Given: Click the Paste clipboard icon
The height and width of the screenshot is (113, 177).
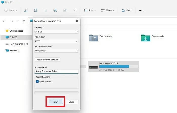Looking at the screenshot, I should pos(45,10).
